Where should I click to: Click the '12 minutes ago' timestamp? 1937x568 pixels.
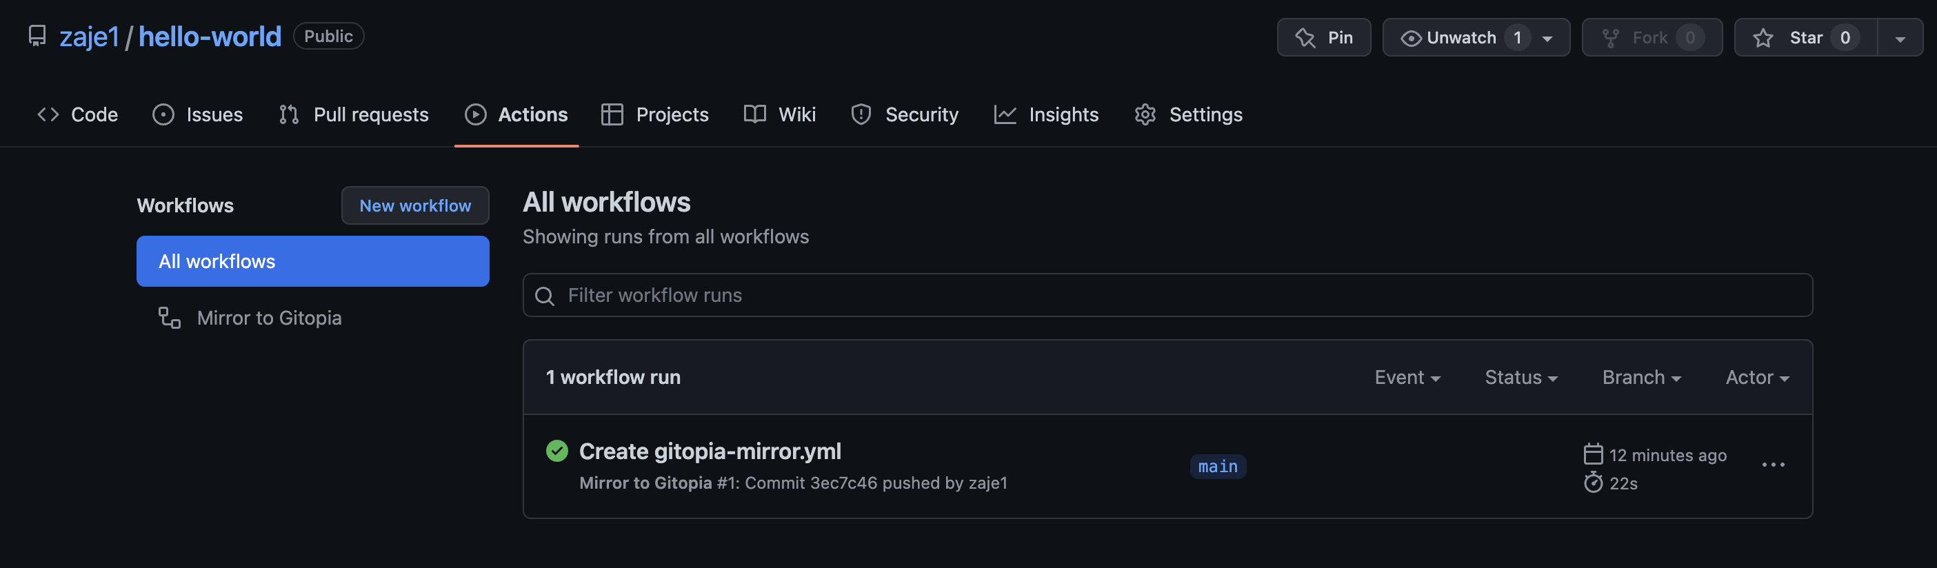1668,456
